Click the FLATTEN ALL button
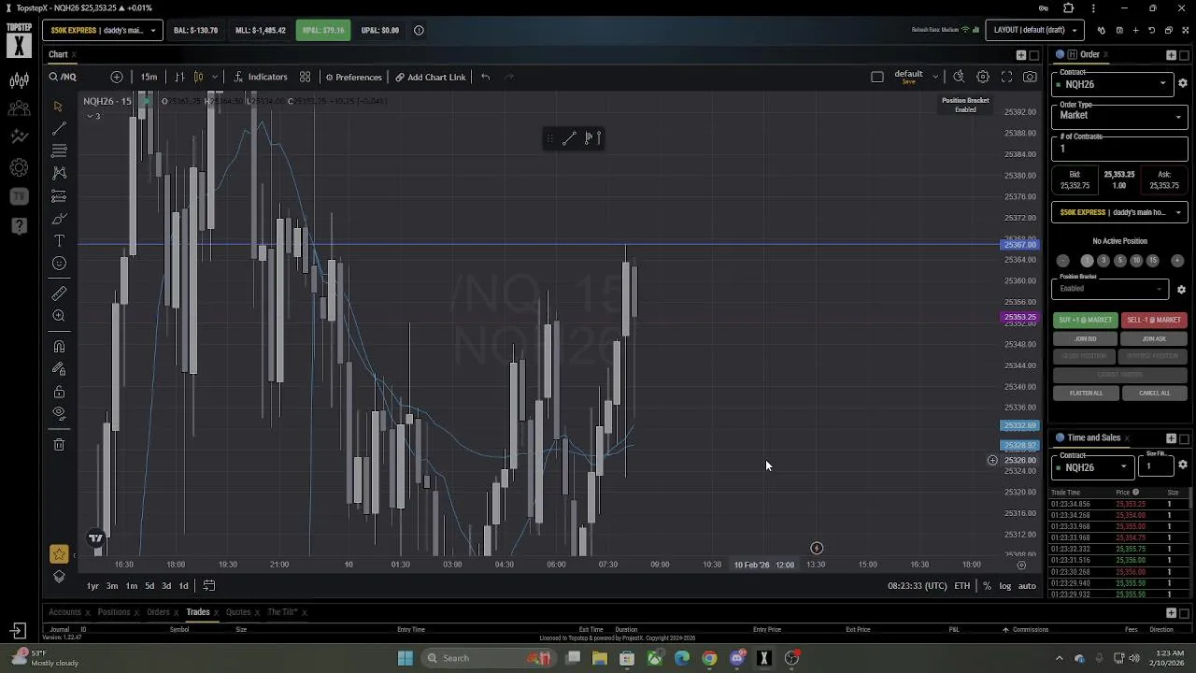 1085,393
